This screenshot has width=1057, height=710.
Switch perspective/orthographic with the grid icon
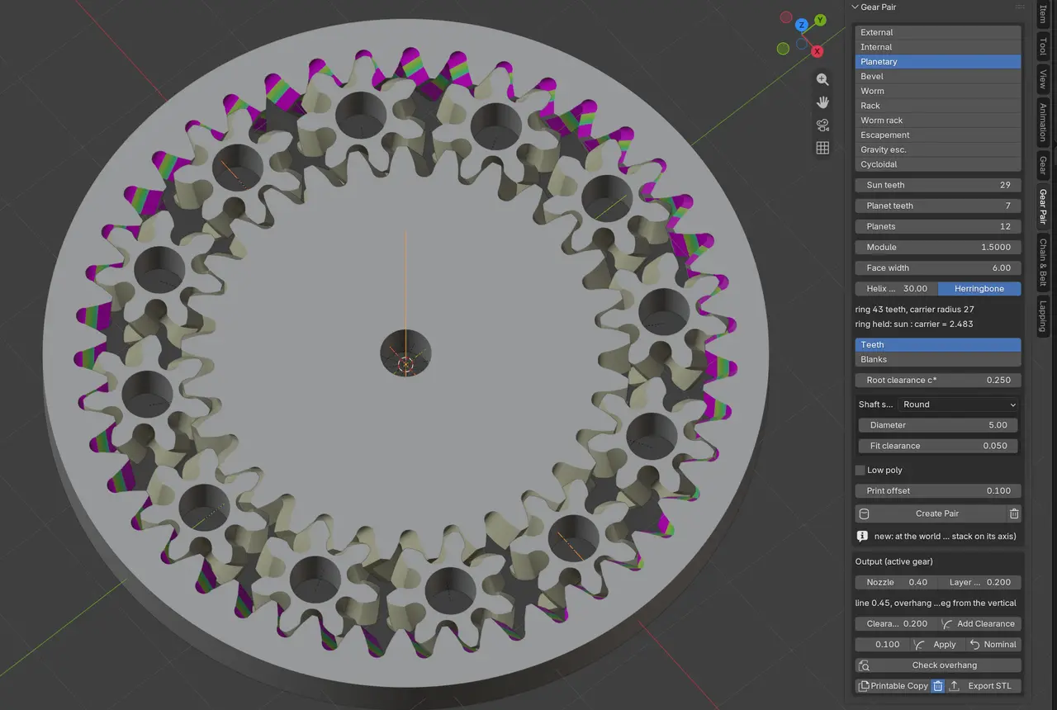coord(822,148)
